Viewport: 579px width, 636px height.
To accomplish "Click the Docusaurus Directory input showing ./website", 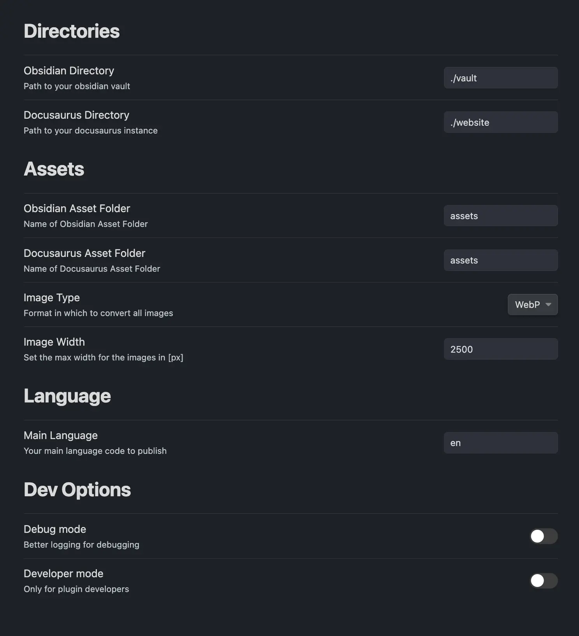I will click(x=500, y=122).
